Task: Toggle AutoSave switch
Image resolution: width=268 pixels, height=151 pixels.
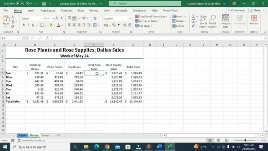Action: pyautogui.click(x=20, y=3)
